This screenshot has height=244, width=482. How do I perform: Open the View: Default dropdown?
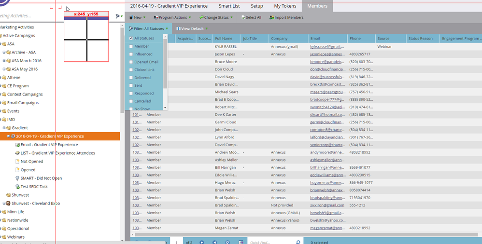[191, 29]
